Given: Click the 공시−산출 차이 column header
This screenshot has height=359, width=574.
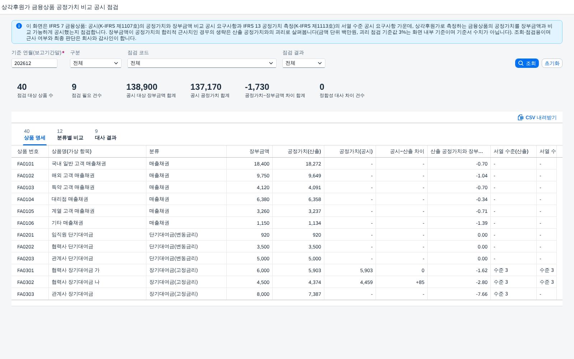Looking at the screenshot, I should pyautogui.click(x=402, y=151).
